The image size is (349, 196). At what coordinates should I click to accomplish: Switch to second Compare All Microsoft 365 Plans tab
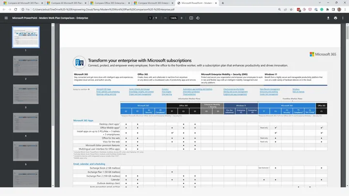point(66,3)
